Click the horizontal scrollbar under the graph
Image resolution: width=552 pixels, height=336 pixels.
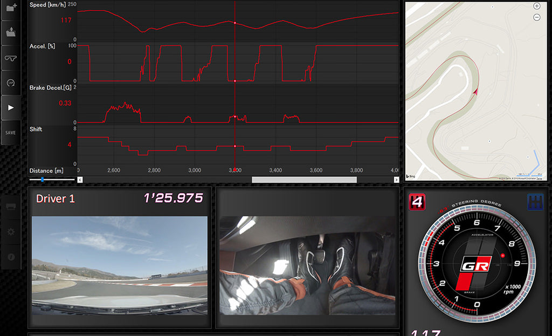tap(303, 180)
